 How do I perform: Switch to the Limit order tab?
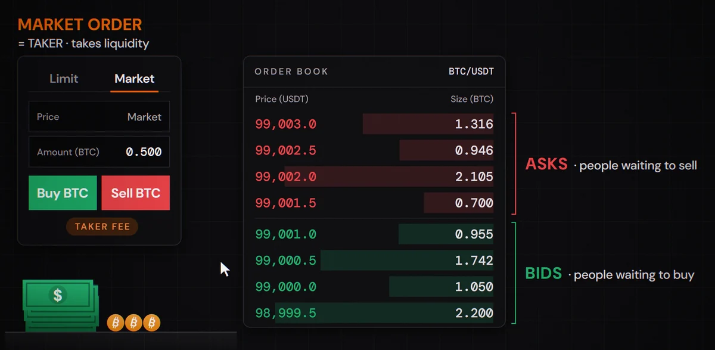click(x=64, y=79)
